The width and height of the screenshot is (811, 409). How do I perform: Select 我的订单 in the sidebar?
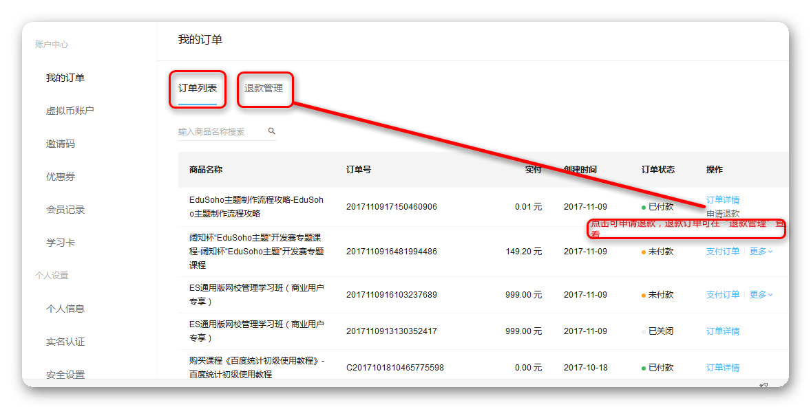click(65, 78)
